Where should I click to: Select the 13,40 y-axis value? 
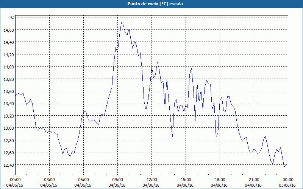pos(9,104)
